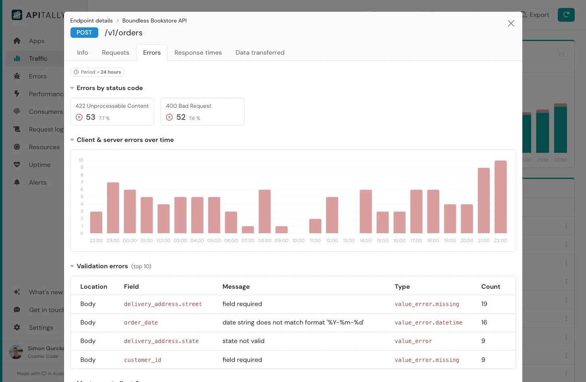The image size is (586, 382).
Task: Click the green refresh button
Action: tap(566, 15)
